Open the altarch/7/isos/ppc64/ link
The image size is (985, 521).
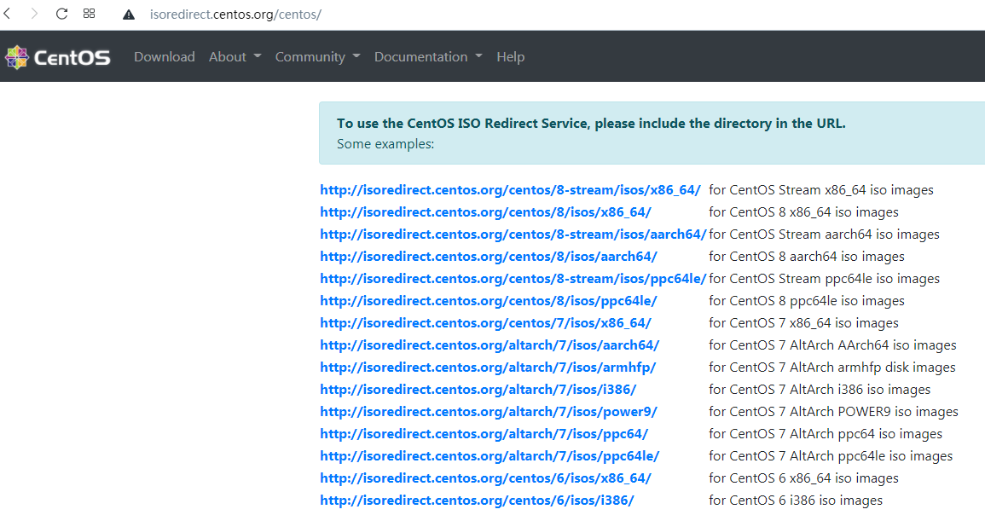[x=484, y=434]
